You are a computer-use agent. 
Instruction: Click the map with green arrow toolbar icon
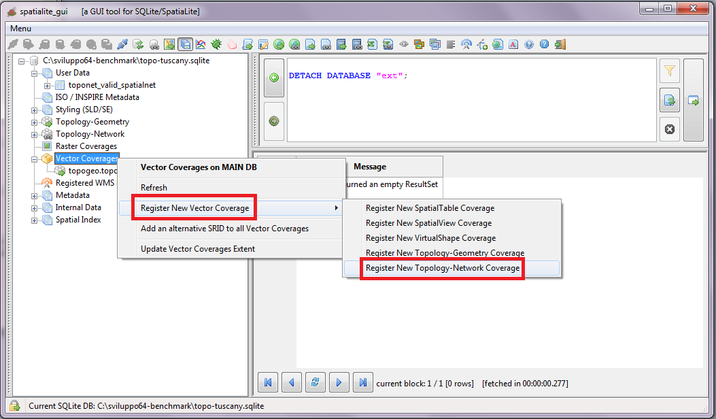tap(169, 44)
